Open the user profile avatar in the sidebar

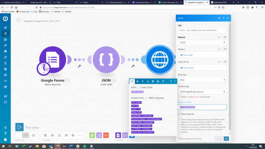pyautogui.click(x=5, y=140)
